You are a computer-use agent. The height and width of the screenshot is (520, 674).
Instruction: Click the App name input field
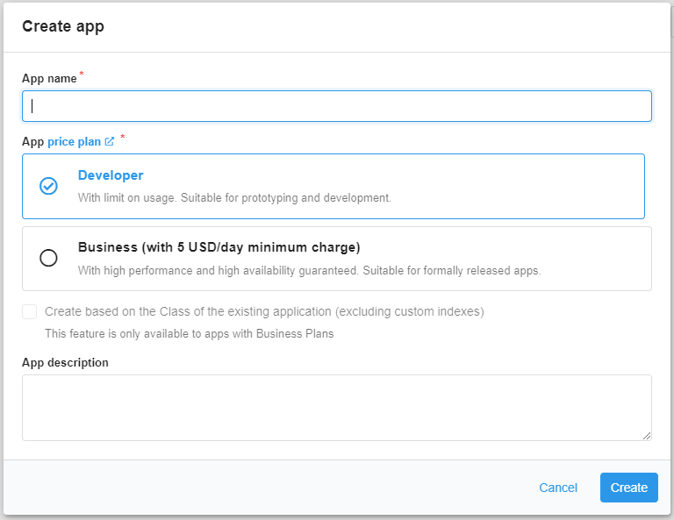click(336, 106)
